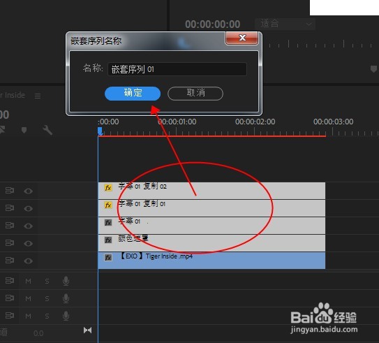
Task: Select the 颜色遮罩 clip
Action: point(211,243)
